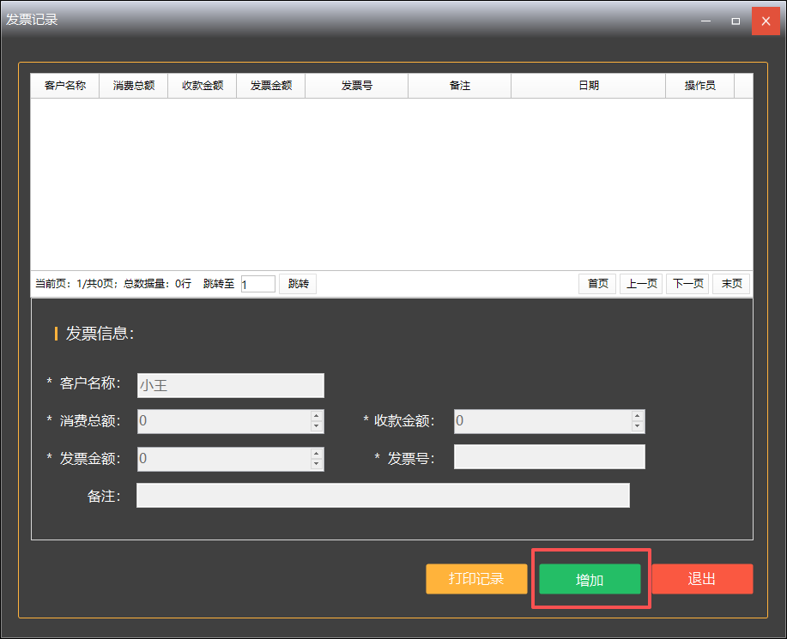This screenshot has width=787, height=639.
Task: Click the 跳转至 page number field
Action: click(257, 284)
